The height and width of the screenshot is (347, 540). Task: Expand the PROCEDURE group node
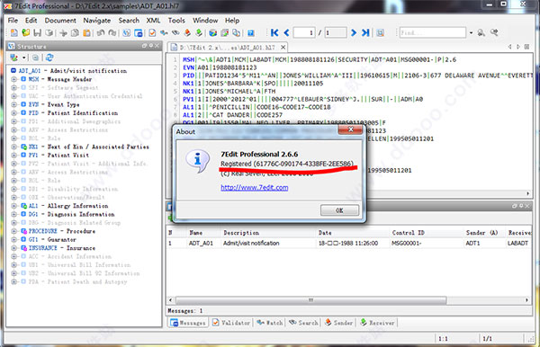click(x=14, y=231)
